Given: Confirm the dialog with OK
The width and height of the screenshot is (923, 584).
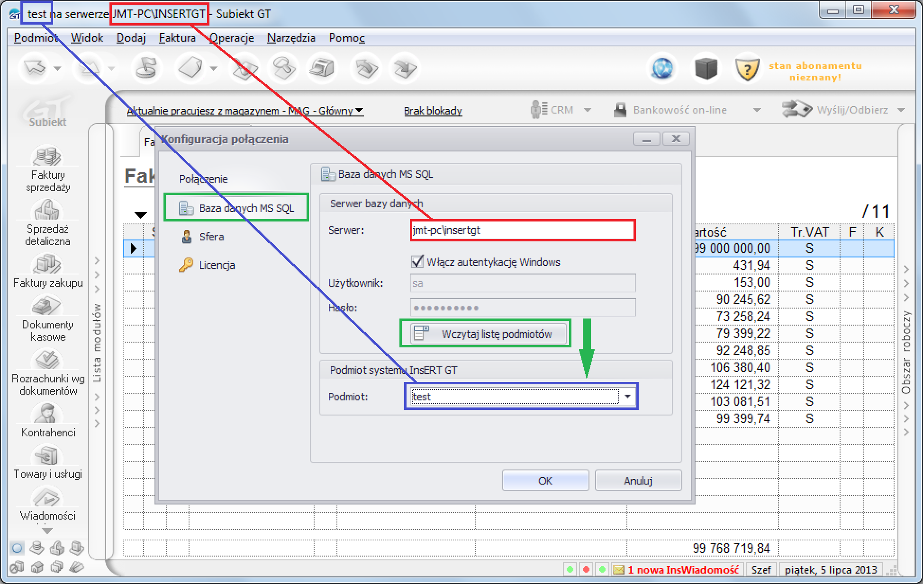Looking at the screenshot, I should (545, 481).
